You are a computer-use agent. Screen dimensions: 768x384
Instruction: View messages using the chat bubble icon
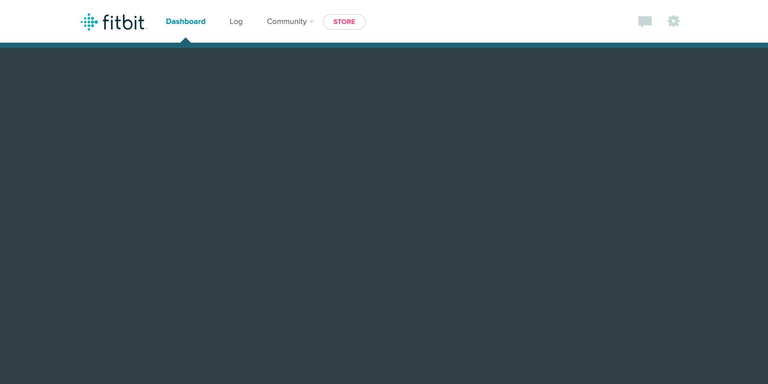(x=645, y=22)
